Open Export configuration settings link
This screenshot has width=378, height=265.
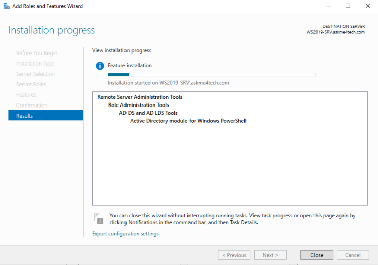pyautogui.click(x=125, y=234)
